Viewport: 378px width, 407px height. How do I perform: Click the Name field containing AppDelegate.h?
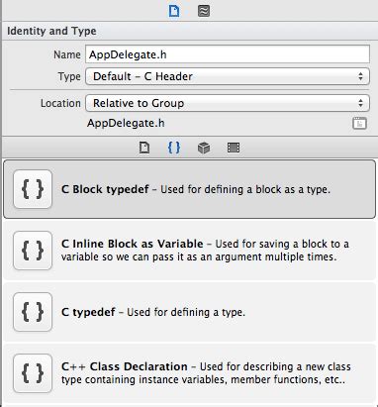coord(228,54)
